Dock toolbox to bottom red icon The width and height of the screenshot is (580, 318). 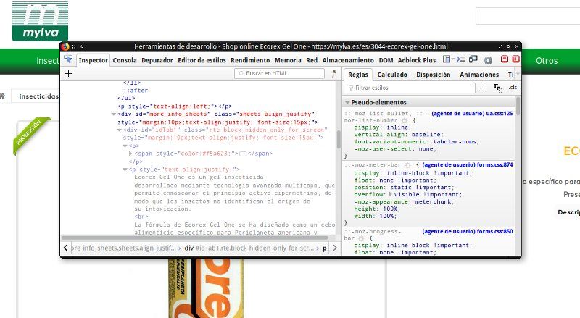click(505, 59)
